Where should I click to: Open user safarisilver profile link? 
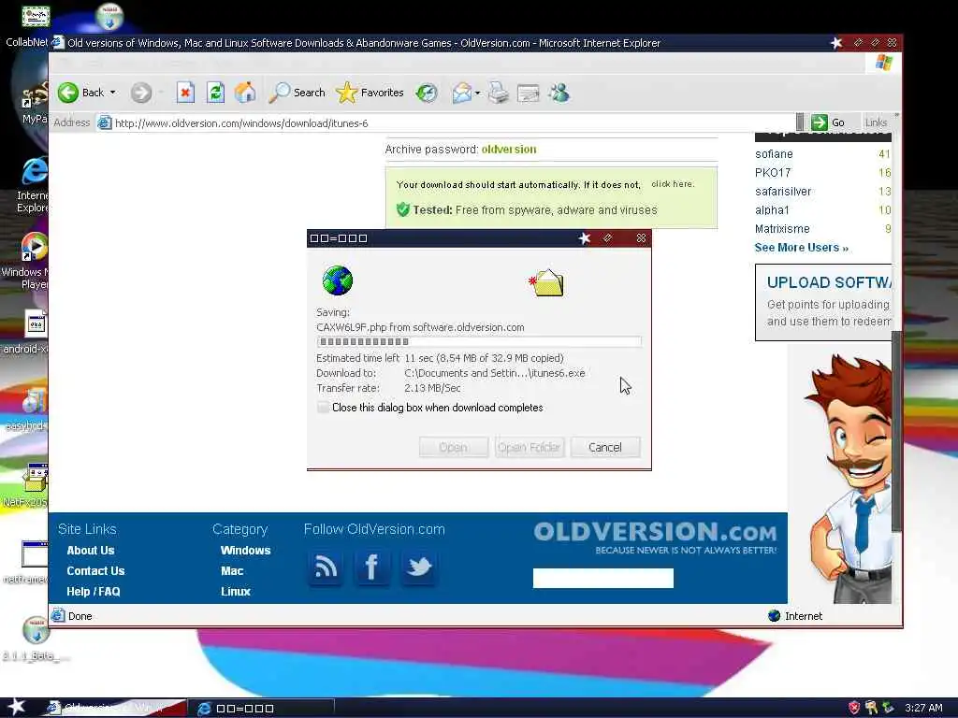[x=783, y=191]
